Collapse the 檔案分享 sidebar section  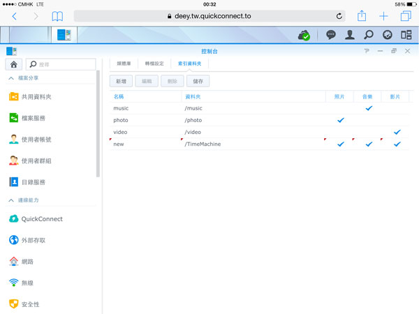click(x=12, y=78)
